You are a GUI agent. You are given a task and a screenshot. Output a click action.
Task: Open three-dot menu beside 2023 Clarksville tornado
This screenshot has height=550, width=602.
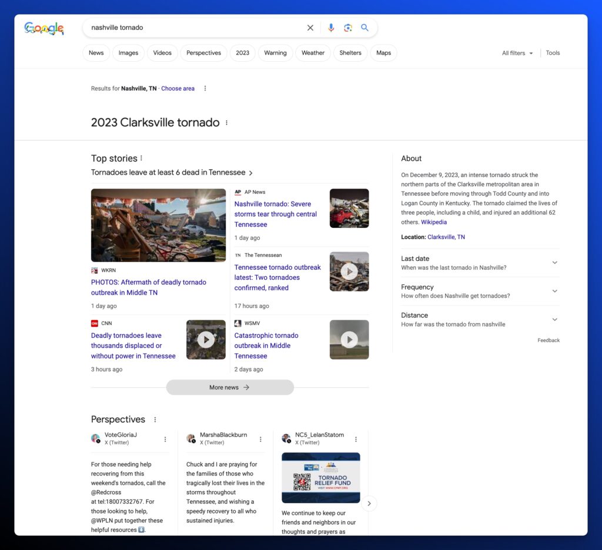coord(227,123)
